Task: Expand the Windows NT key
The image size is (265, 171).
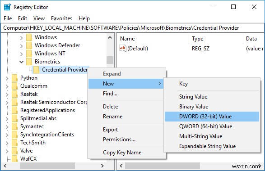Action: point(22,54)
